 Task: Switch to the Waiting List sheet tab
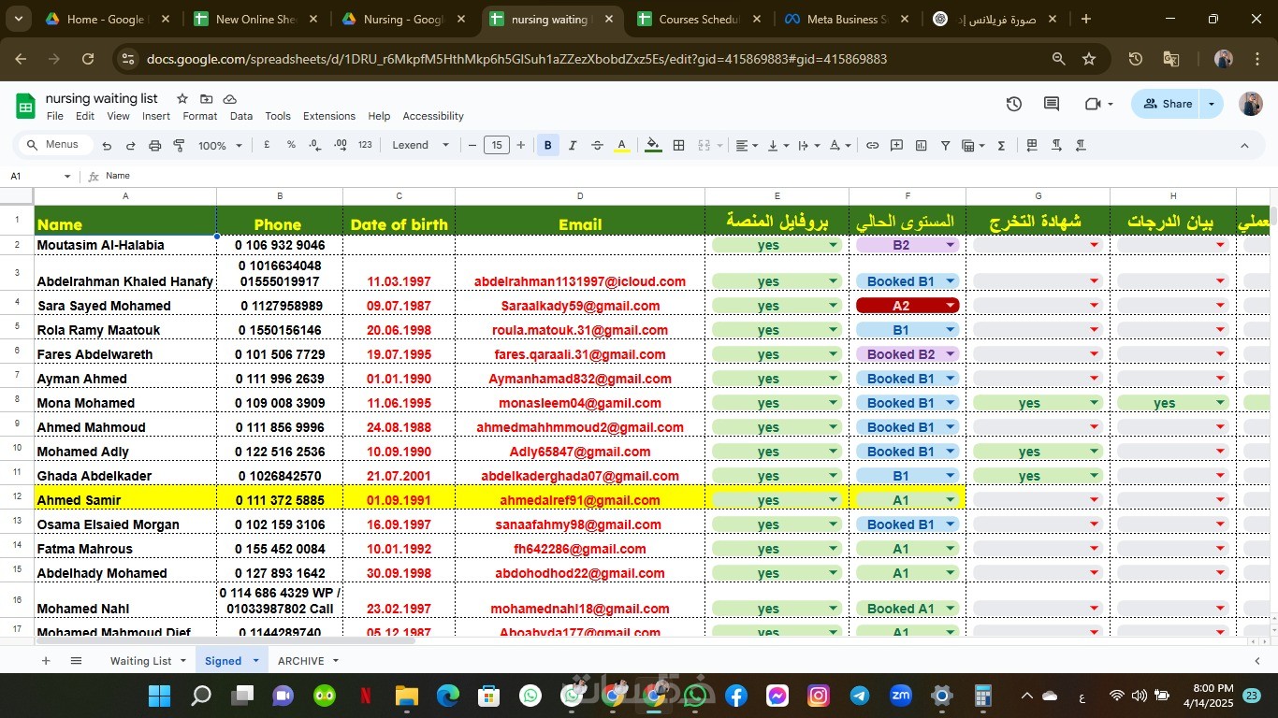pos(140,661)
